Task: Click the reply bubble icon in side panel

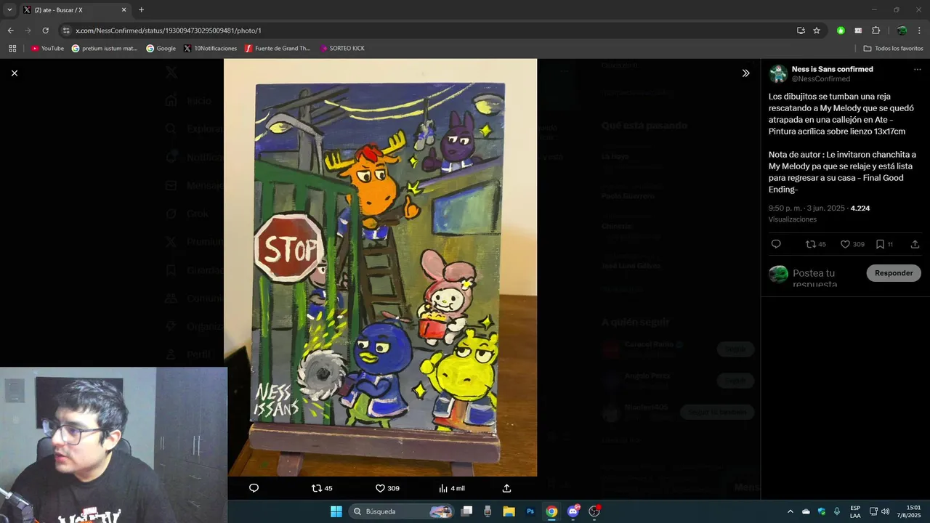Action: 776,244
